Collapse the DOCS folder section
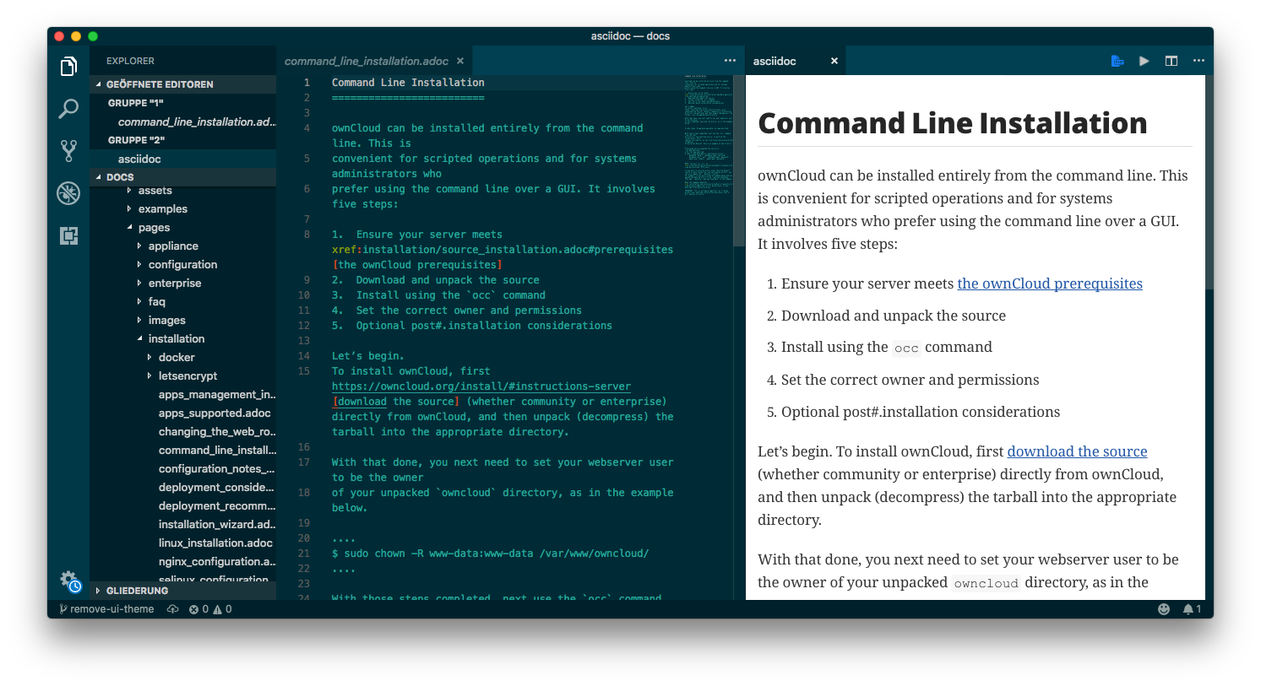1261x686 pixels. coord(182,177)
